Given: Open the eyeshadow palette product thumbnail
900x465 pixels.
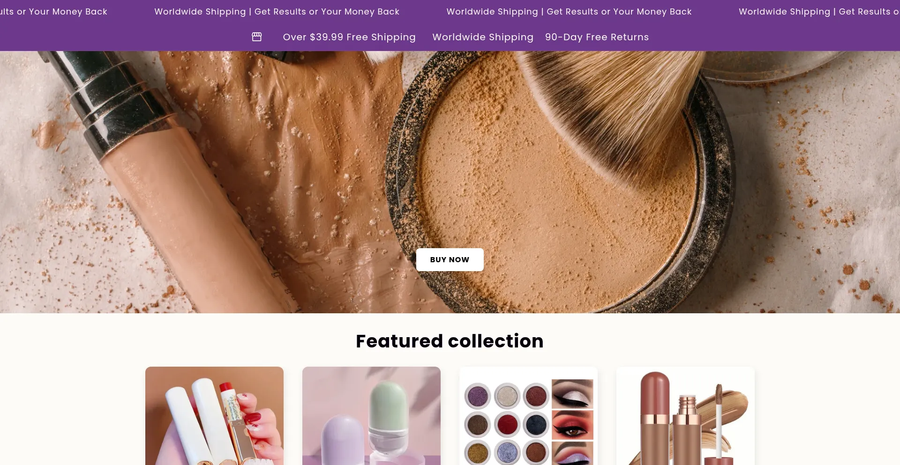Looking at the screenshot, I should click(528, 416).
